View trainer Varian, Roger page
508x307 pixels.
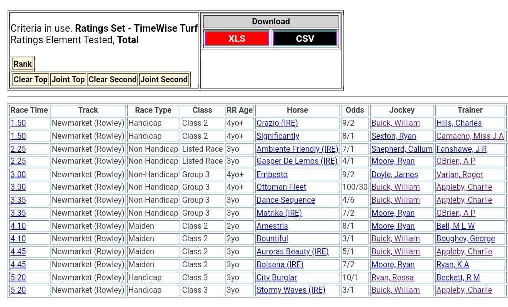click(459, 175)
